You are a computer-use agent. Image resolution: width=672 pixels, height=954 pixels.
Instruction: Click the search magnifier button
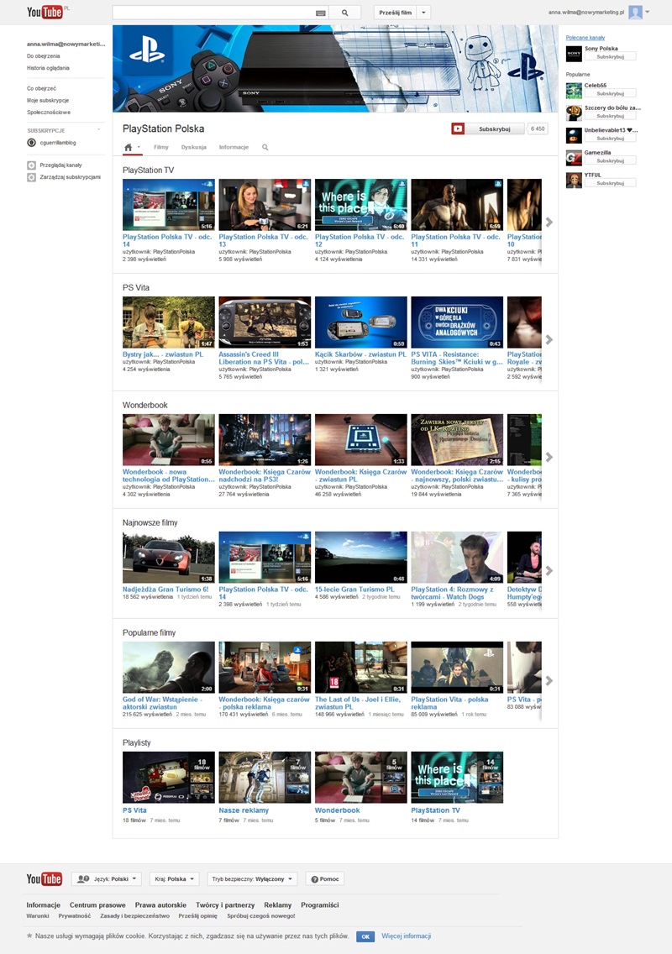point(344,13)
